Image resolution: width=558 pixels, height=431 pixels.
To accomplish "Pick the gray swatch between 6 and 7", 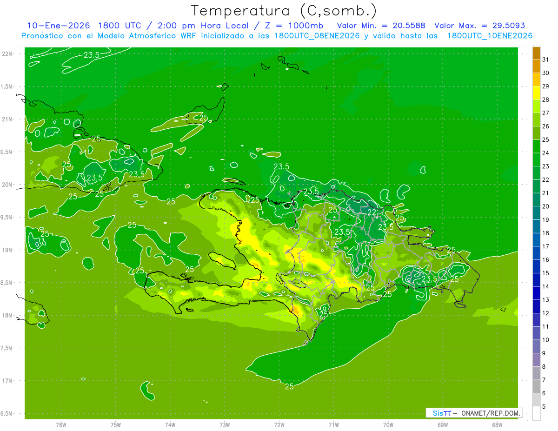I will coord(536,386).
